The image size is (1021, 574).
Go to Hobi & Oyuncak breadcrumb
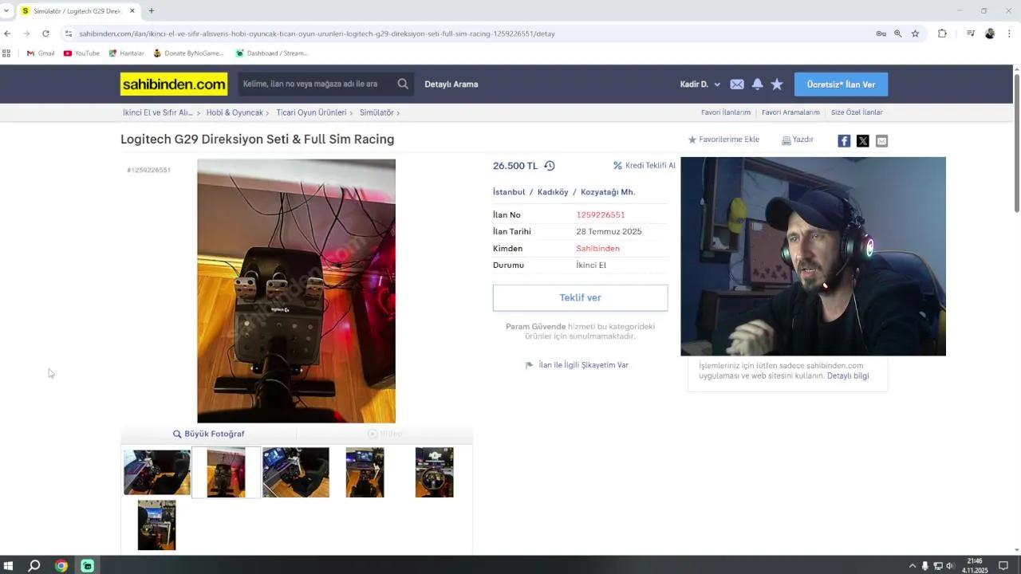tap(235, 112)
